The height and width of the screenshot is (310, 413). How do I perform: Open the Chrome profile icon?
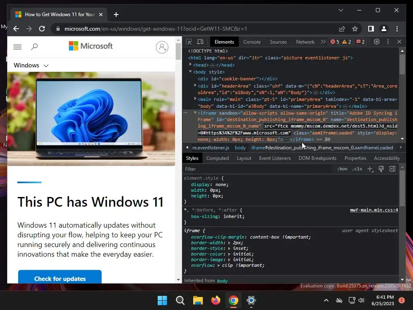click(384, 29)
